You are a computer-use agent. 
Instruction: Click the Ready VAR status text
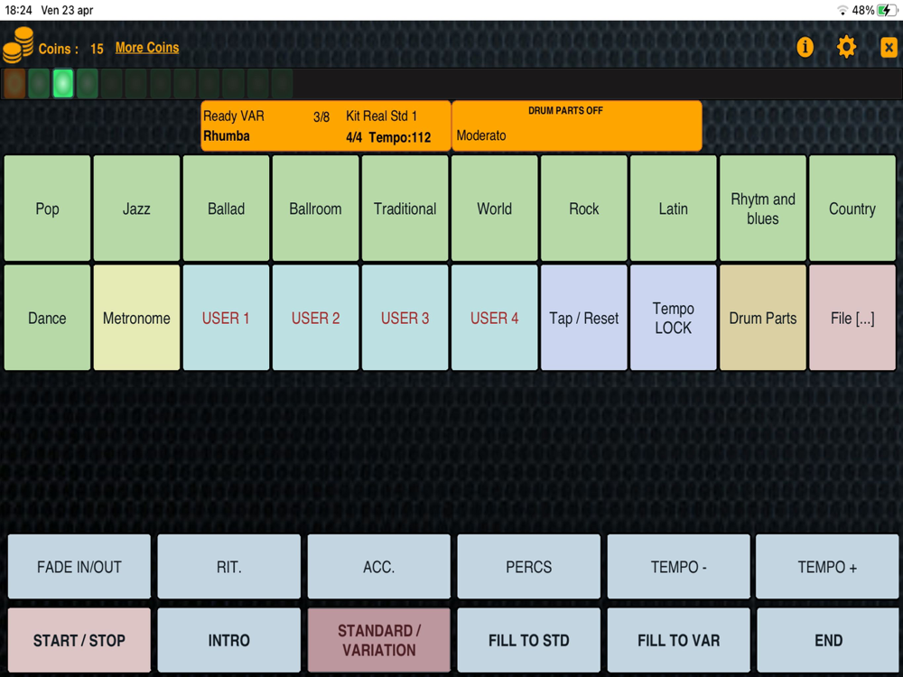pos(233,116)
